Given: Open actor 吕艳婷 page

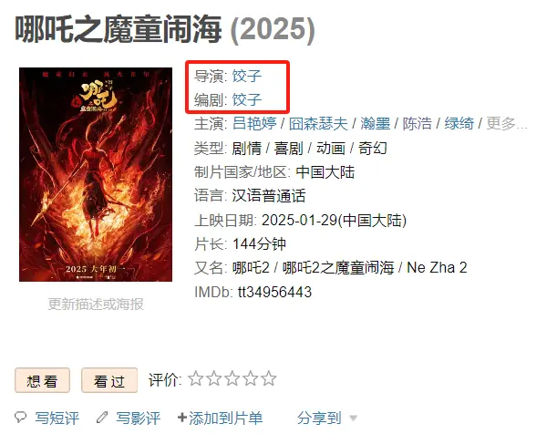Looking at the screenshot, I should tap(254, 124).
